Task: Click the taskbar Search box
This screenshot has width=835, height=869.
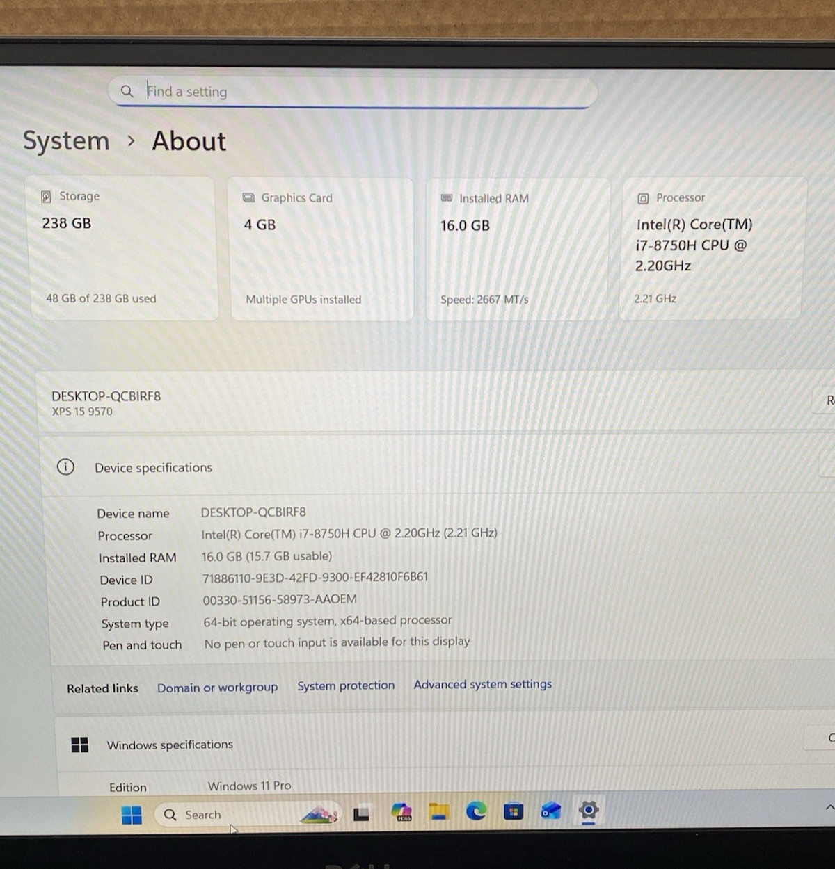Action: click(x=248, y=814)
